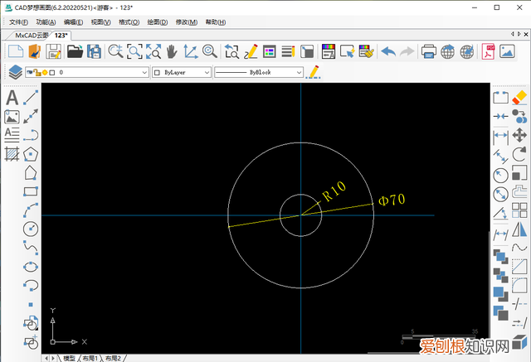Open the layer manager stack icon

tap(15, 73)
